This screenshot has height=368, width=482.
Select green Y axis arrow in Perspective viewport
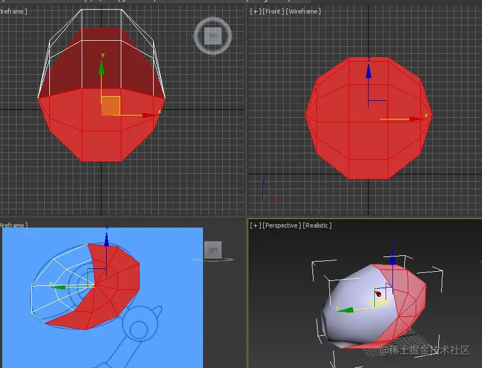tap(345, 310)
